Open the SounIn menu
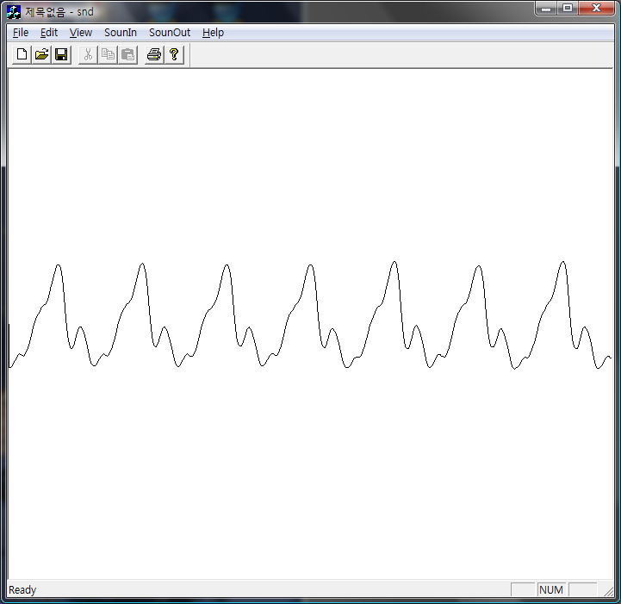The width and height of the screenshot is (621, 604). [x=121, y=33]
